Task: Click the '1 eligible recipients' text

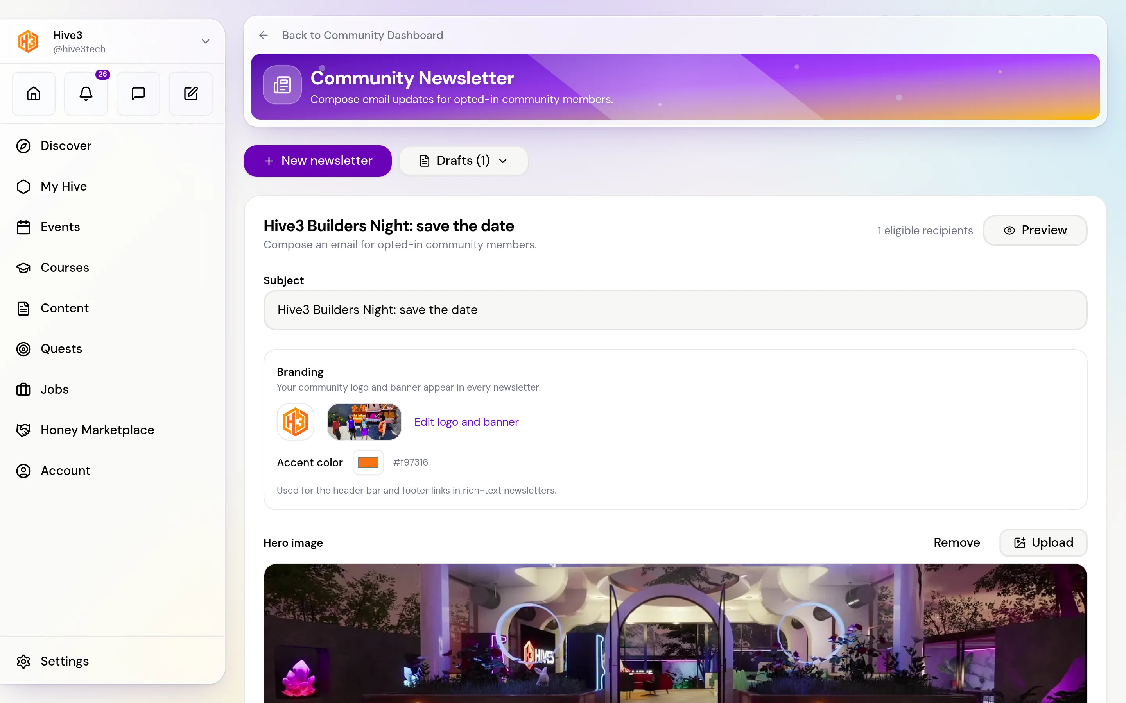Action: click(925, 230)
